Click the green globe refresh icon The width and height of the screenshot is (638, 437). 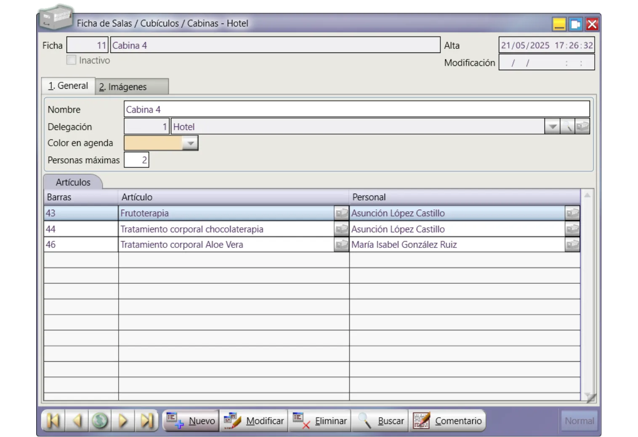tap(100, 421)
